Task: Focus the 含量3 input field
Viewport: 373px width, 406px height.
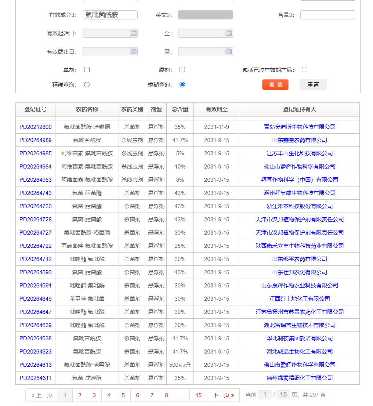Action: coord(328,15)
